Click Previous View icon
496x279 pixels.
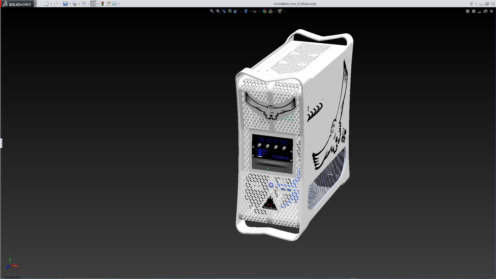click(x=224, y=11)
